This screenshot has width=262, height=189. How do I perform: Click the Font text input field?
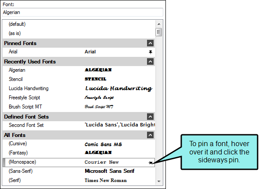pyautogui.click(x=83, y=13)
